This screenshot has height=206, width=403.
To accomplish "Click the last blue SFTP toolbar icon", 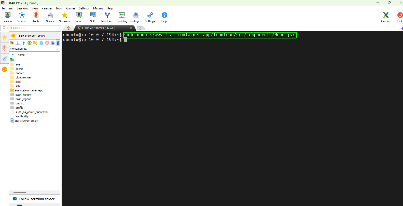I will pos(58,43).
